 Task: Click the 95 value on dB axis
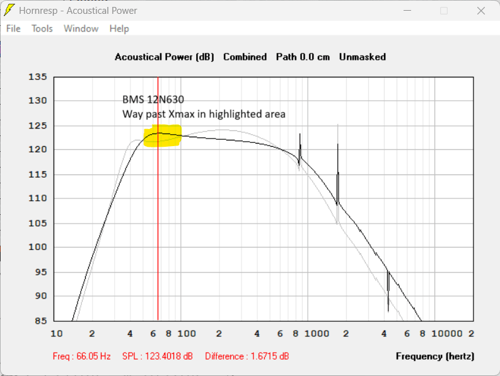pyautogui.click(x=41, y=272)
